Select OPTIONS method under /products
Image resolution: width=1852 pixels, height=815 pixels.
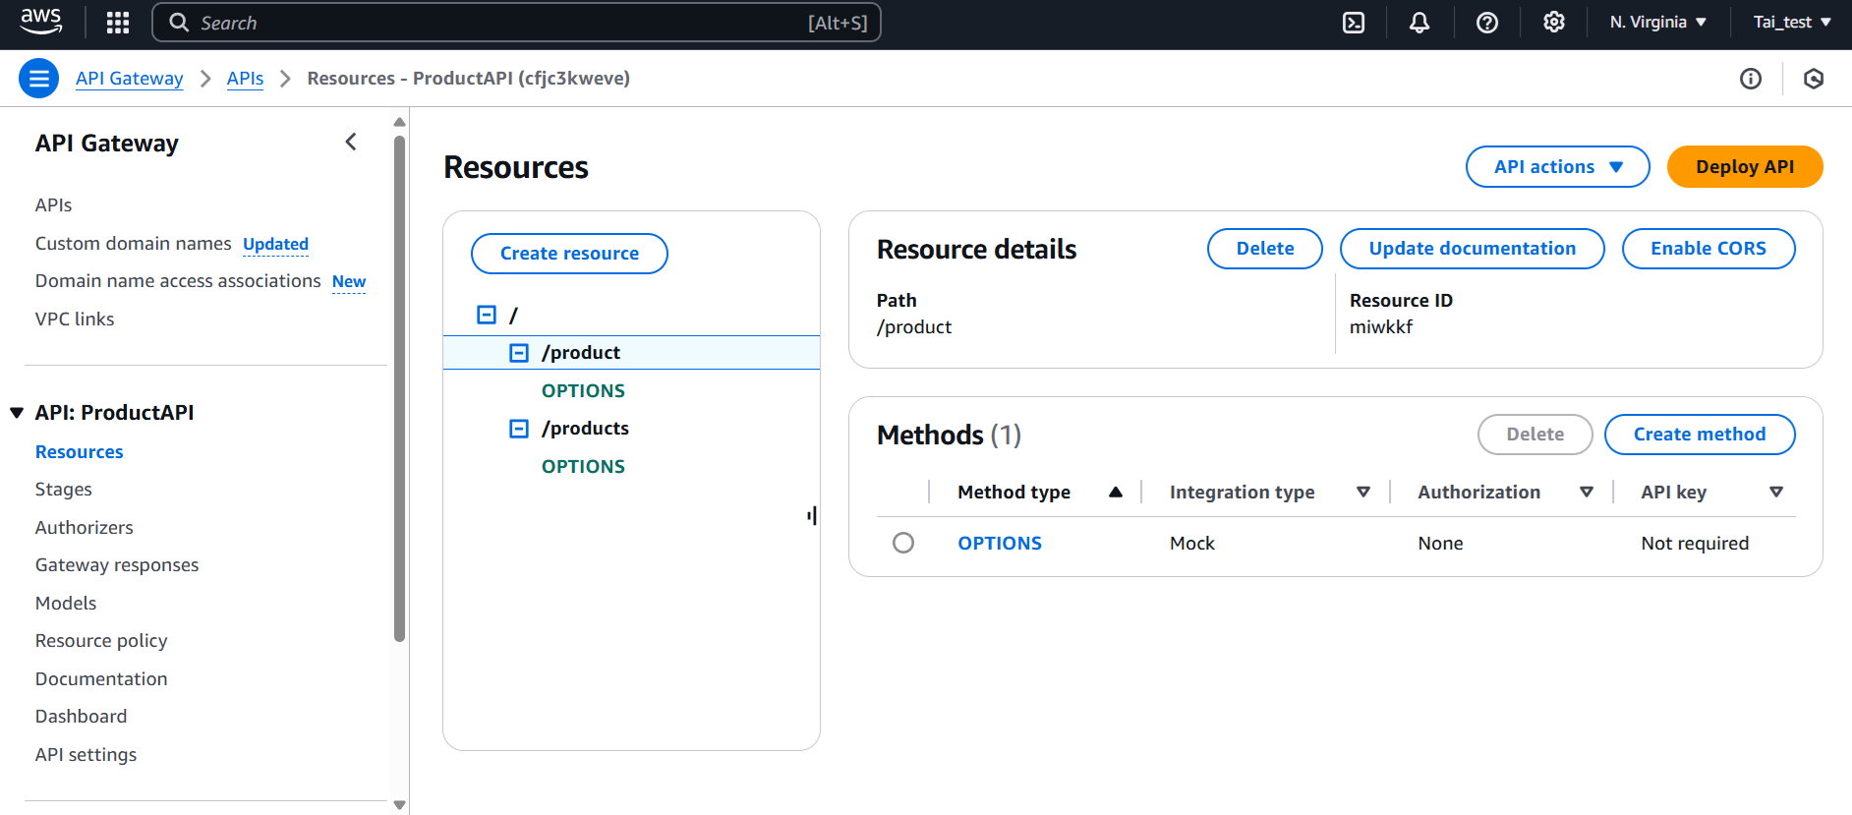click(583, 467)
